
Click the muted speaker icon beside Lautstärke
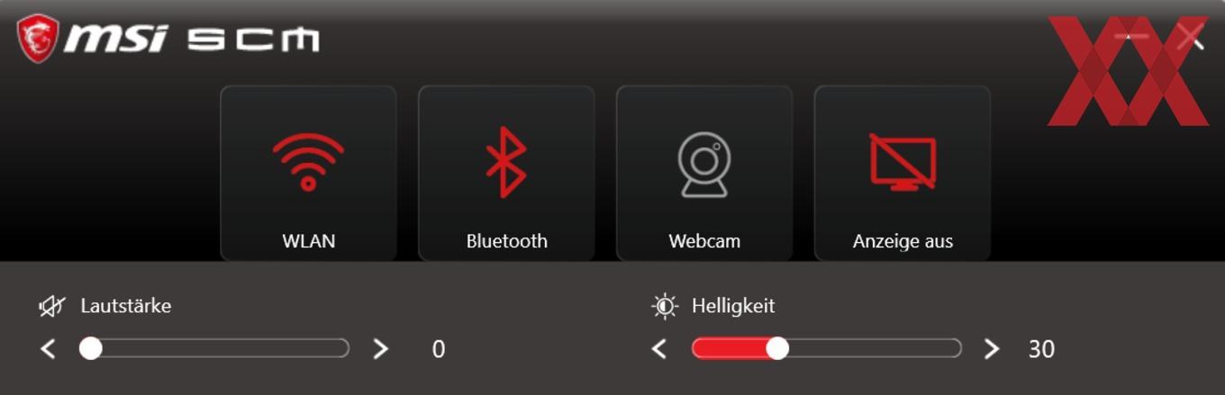coord(52,307)
